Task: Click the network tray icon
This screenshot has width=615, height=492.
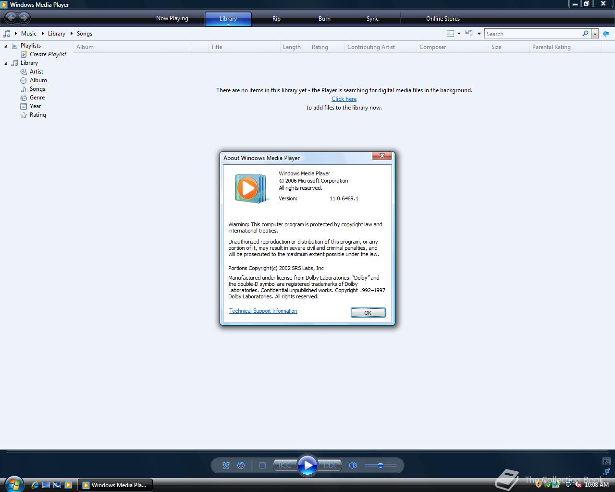Action: tap(569, 484)
